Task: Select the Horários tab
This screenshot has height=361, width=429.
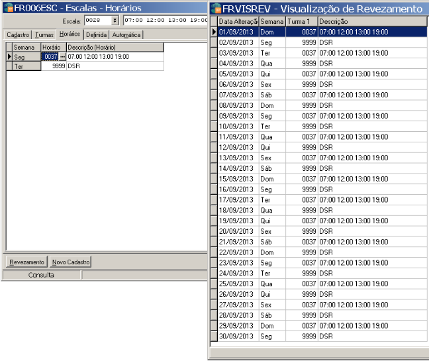Action: coord(70,34)
